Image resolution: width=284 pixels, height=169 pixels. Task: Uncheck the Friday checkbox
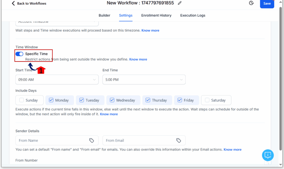tap(180, 100)
